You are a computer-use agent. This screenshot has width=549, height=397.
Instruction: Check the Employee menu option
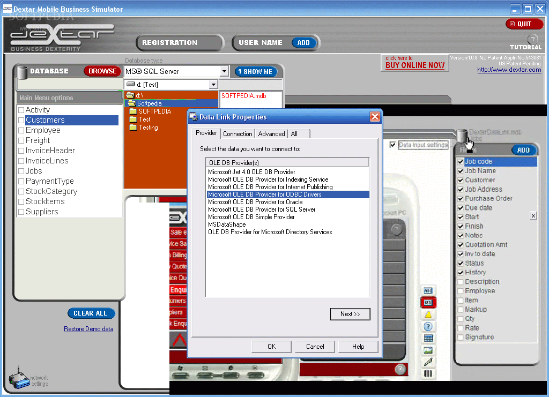click(21, 130)
